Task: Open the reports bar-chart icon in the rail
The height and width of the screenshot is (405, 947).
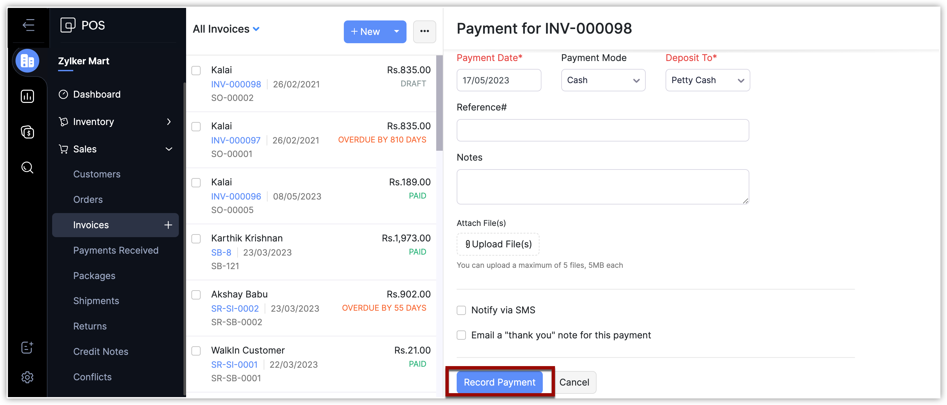Action: point(28,96)
